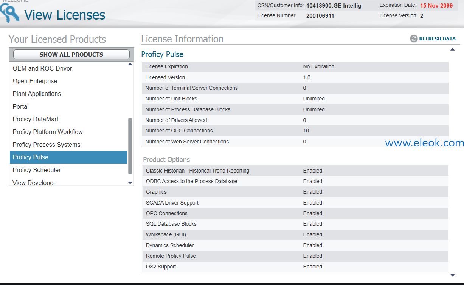Click the Remote Proficy Pulse option
464x285 pixels.
tap(171, 256)
